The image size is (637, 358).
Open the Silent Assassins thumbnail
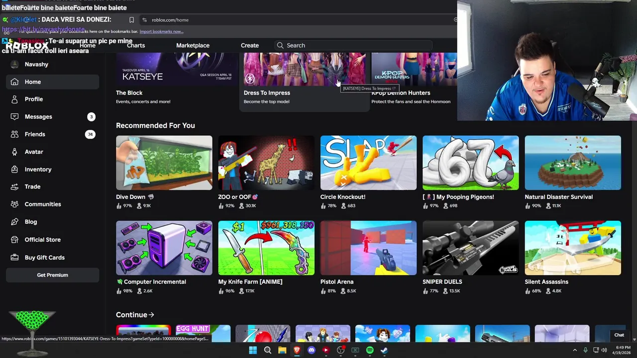pyautogui.click(x=573, y=248)
